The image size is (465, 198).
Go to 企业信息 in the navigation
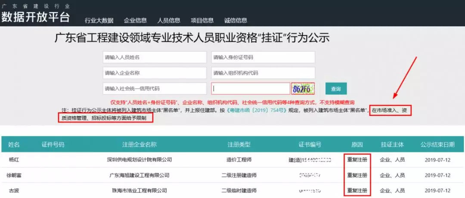[x=135, y=20]
